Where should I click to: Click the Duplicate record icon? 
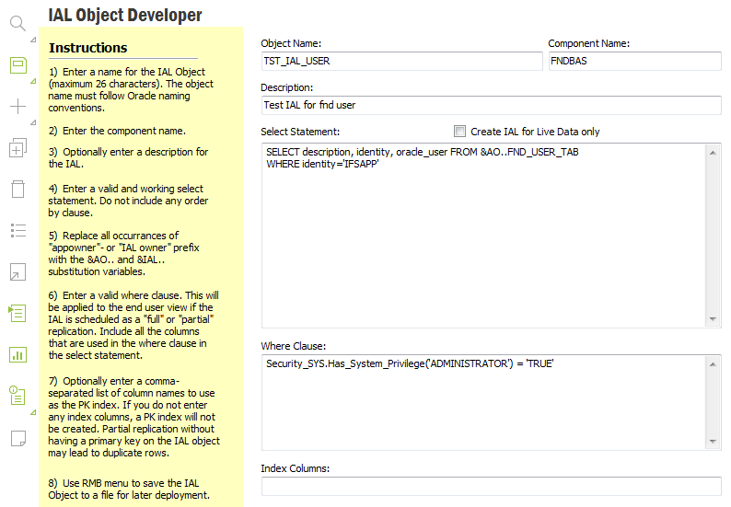[x=17, y=147]
